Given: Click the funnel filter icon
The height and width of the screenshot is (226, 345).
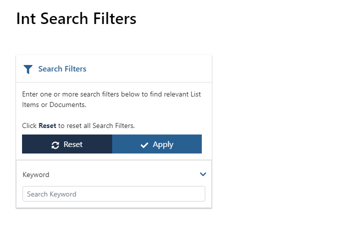Looking at the screenshot, I should pyautogui.click(x=28, y=69).
